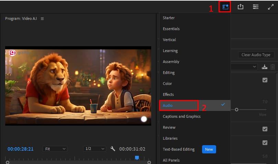Open the progress dashboard bars icon
The image size is (278, 164).
pos(255,7)
